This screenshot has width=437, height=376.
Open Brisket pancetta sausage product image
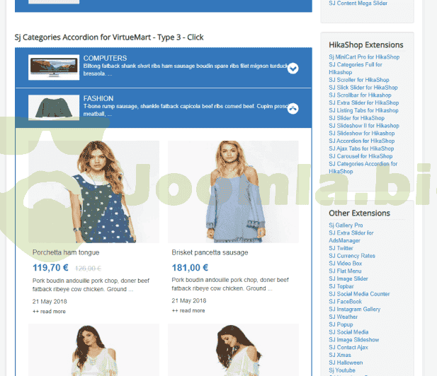tap(233, 192)
